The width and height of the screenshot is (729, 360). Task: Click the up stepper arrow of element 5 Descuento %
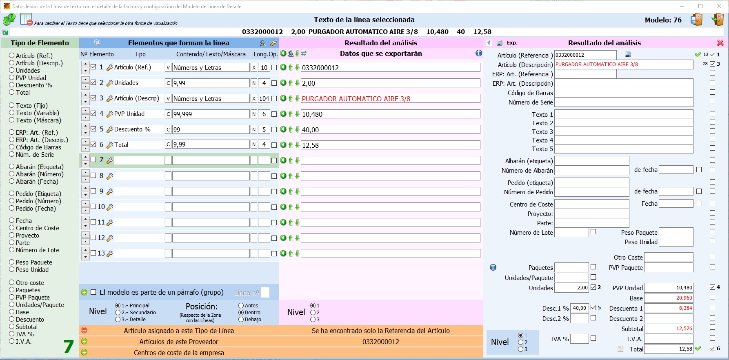pos(85,126)
